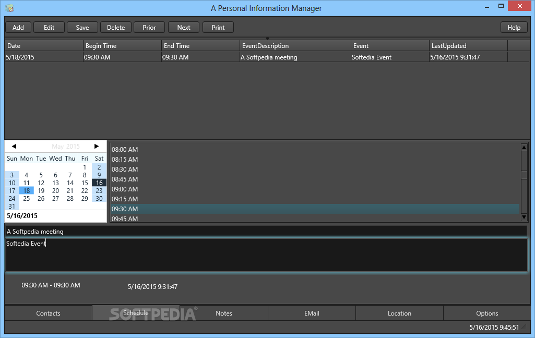Click the app icon in title bar
Viewport: 535px width, 338px height.
coord(9,8)
